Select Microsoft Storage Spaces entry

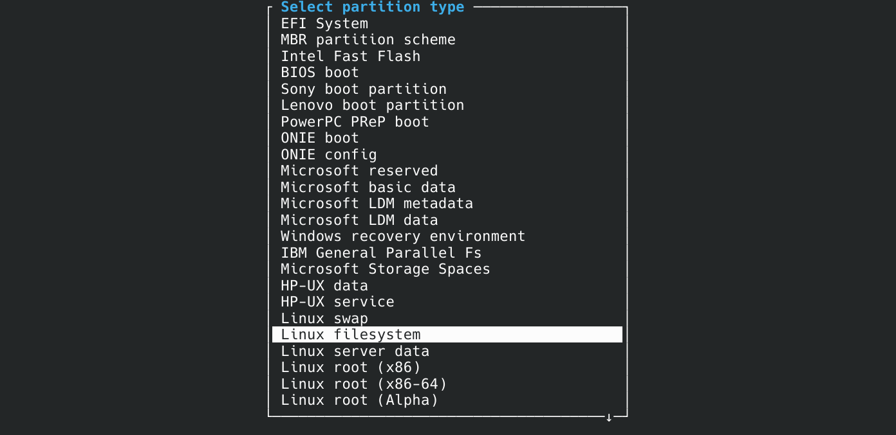(385, 269)
